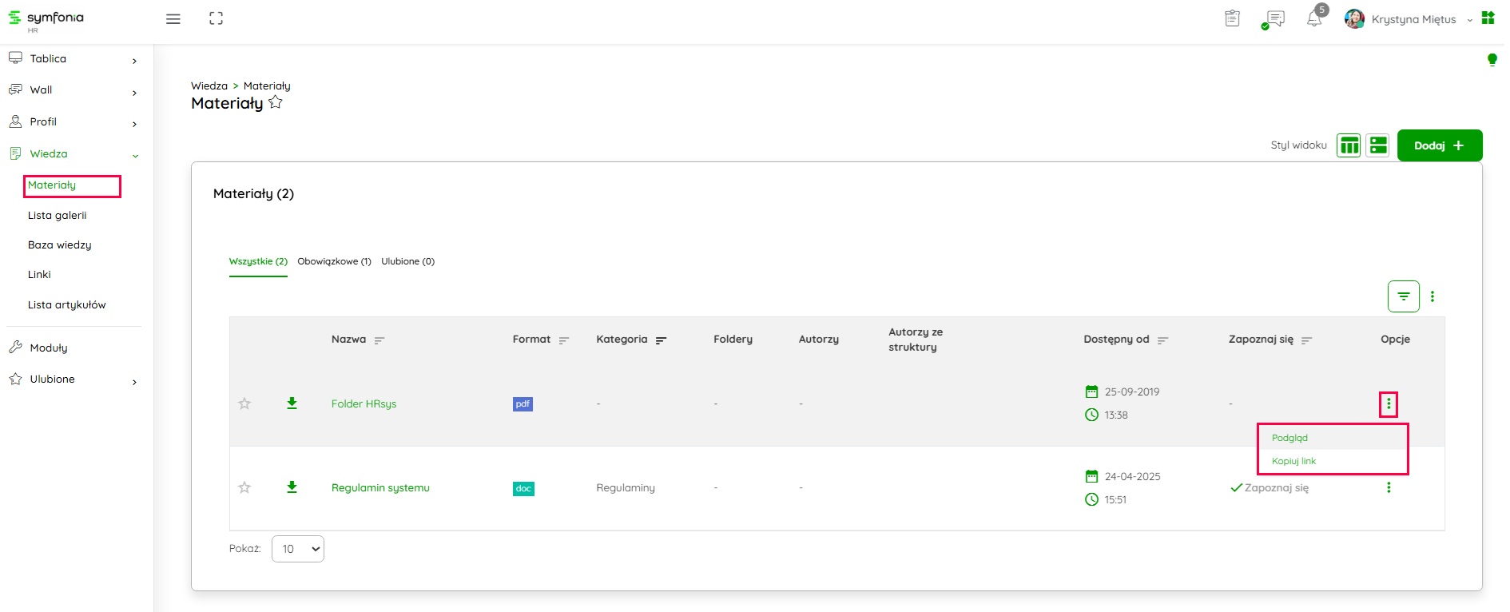The image size is (1510, 612).
Task: Toggle fullscreen mode icon
Action: pos(216,18)
